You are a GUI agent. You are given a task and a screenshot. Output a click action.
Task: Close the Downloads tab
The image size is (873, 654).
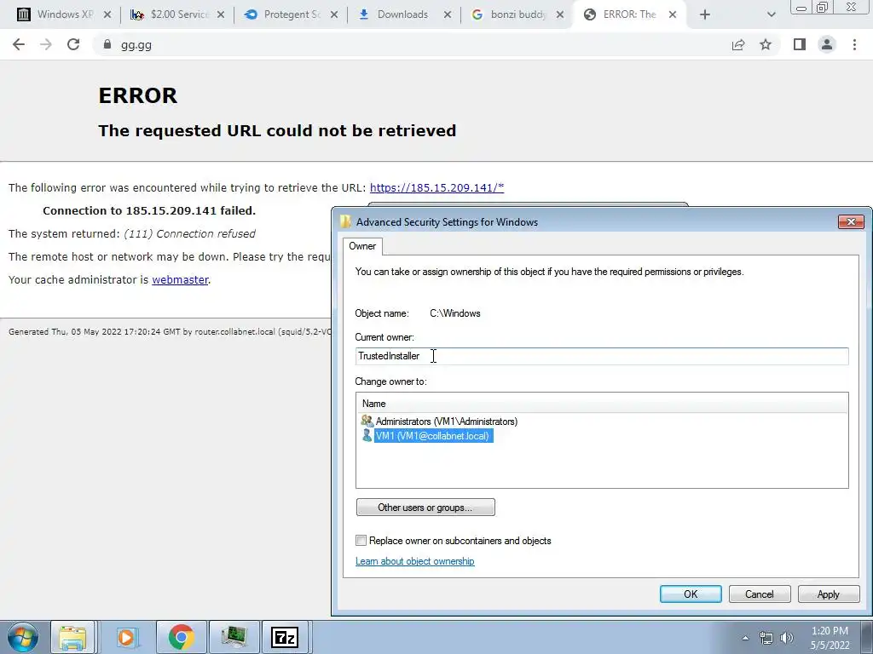[x=448, y=14]
